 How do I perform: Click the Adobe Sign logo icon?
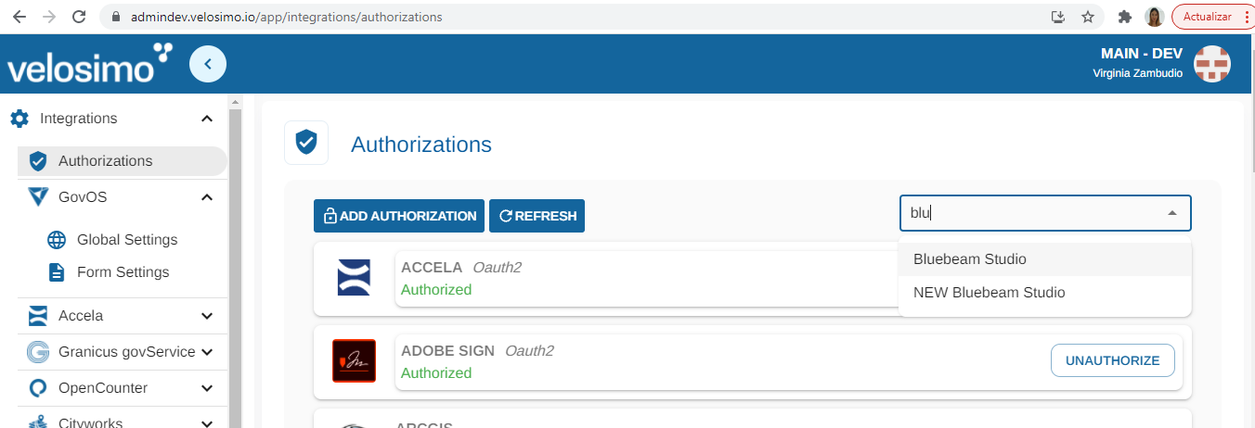pos(354,361)
